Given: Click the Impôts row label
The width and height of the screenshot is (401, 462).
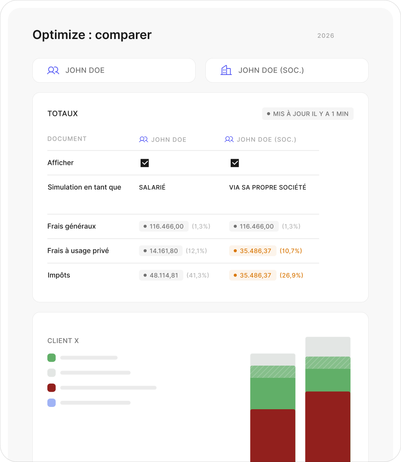Looking at the screenshot, I should coord(59,275).
